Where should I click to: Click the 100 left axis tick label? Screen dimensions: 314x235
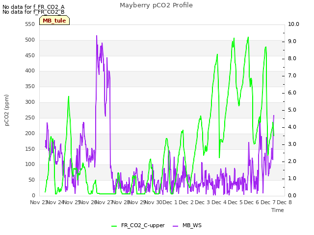pyautogui.click(x=30, y=164)
